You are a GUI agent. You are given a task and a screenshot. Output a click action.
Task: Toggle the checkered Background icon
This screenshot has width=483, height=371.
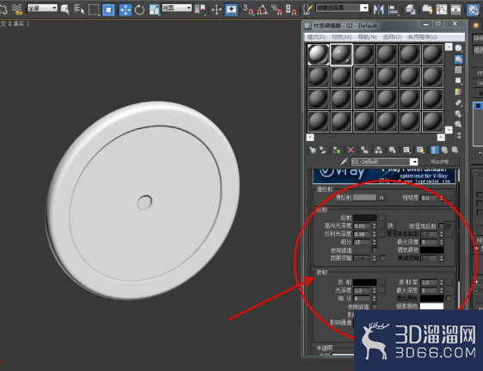point(458,70)
